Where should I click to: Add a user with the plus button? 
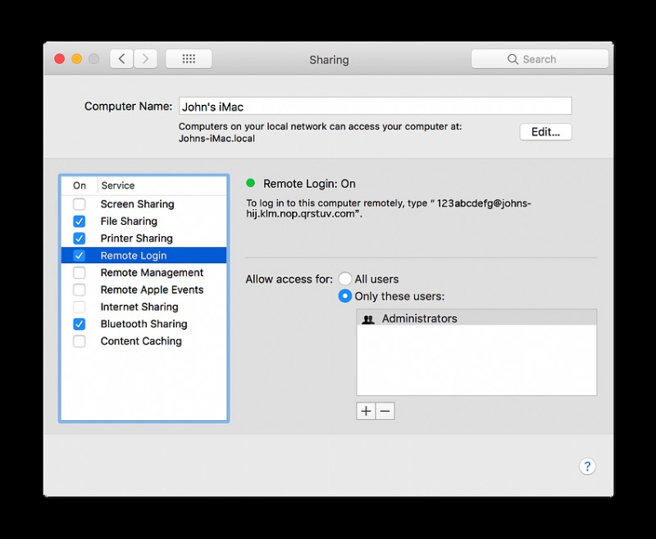(x=366, y=411)
